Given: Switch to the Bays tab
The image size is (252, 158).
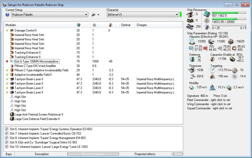Looking at the screenshot, I should tap(9, 154).
